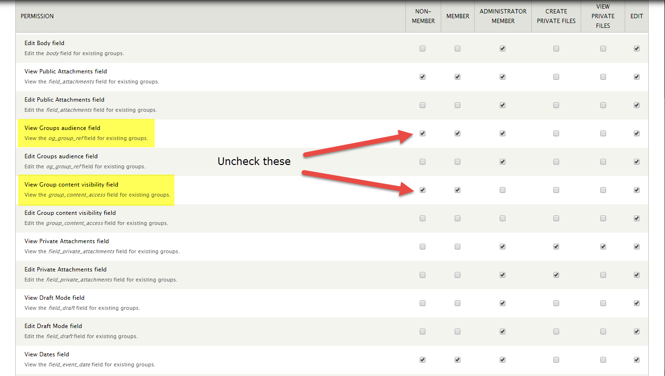Enable Member checkbox for Edit Body field
665x376 pixels.
pyautogui.click(x=458, y=49)
